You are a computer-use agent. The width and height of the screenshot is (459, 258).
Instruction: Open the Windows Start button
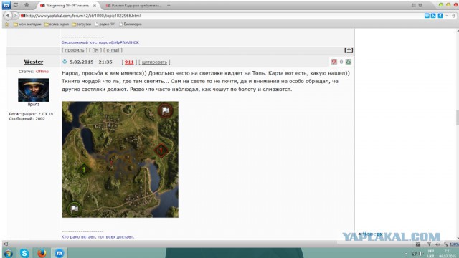coord(8,253)
